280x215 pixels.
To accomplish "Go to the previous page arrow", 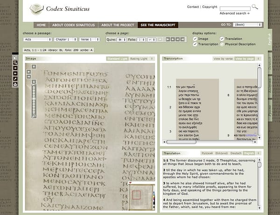I will pyautogui.click(x=173, y=40).
